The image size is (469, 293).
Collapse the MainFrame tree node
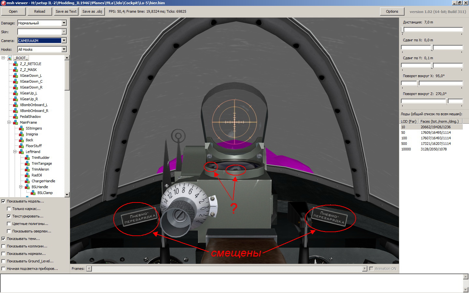[x=9, y=122]
